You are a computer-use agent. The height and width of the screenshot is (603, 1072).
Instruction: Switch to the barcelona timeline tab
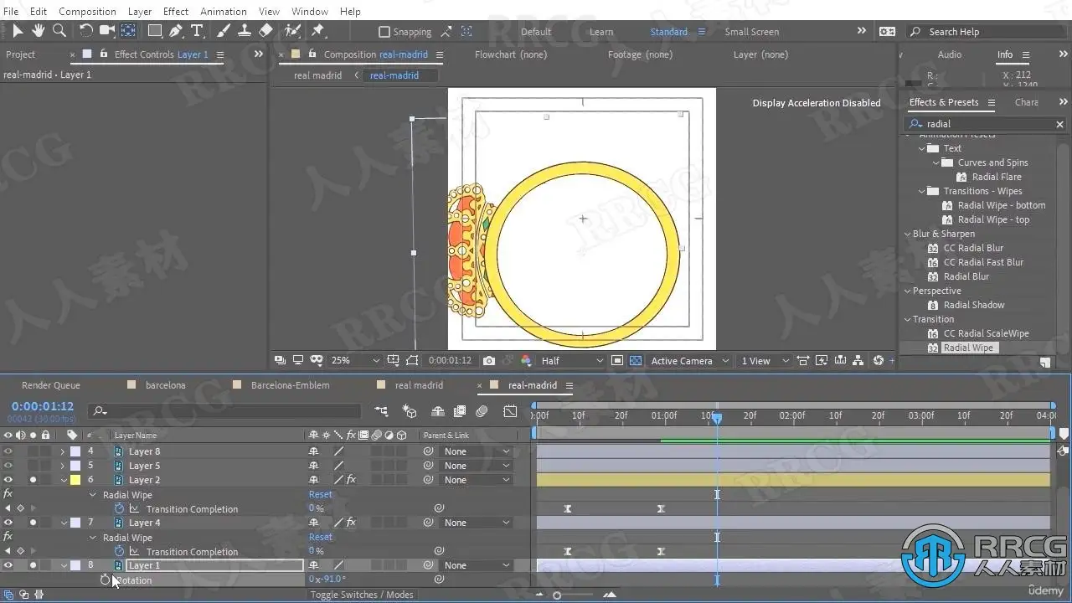click(165, 385)
